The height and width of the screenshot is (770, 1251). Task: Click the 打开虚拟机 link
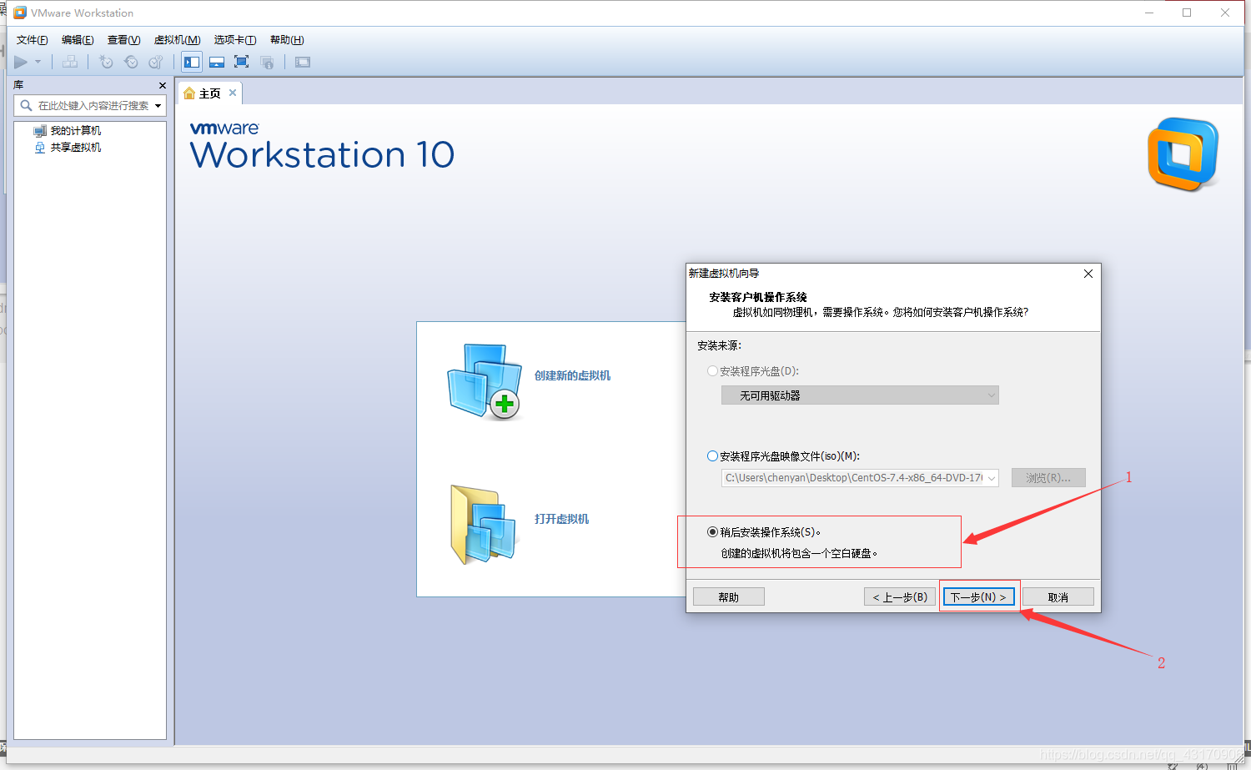pyautogui.click(x=561, y=519)
